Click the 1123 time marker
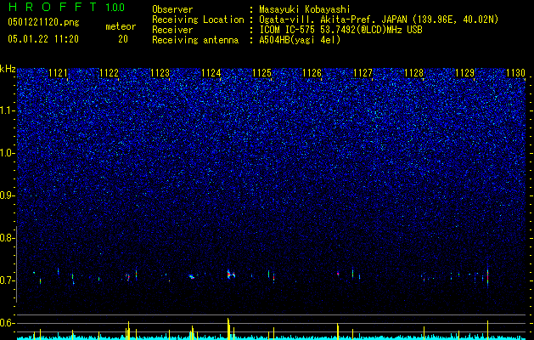Image resolution: width=534 pixels, height=340 pixels. tap(160, 73)
